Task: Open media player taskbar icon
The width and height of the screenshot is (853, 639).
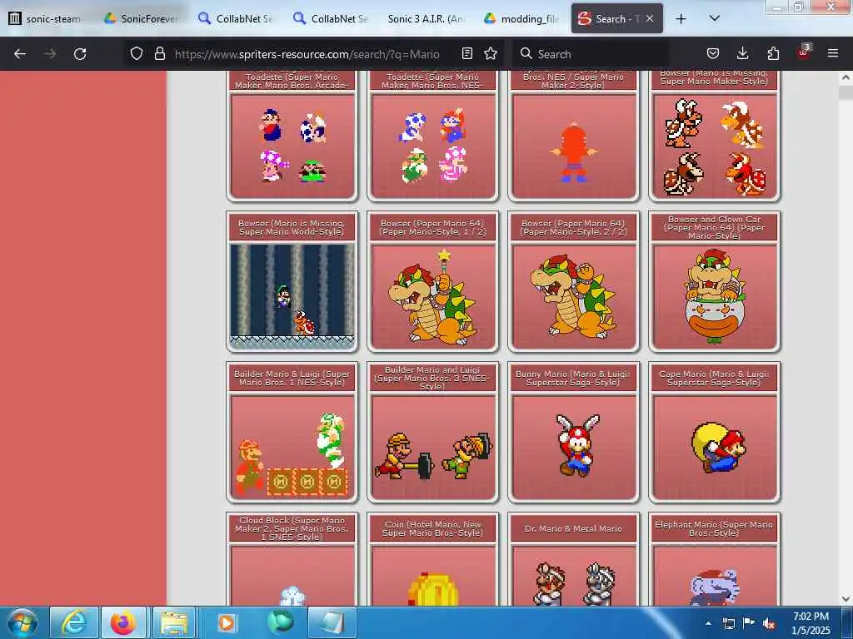Action: [227, 622]
